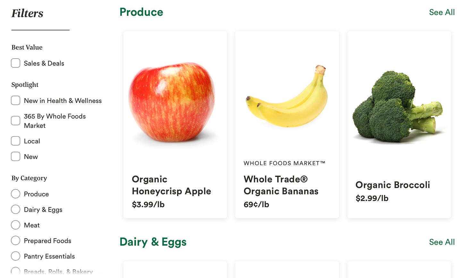Viewport: 467px width, 278px height.
Task: Check the Sales & Deals checkbox
Action: coord(15,63)
